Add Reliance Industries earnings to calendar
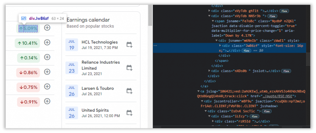The width and height of the screenshot is (316, 133). pyautogui.click(x=129, y=68)
